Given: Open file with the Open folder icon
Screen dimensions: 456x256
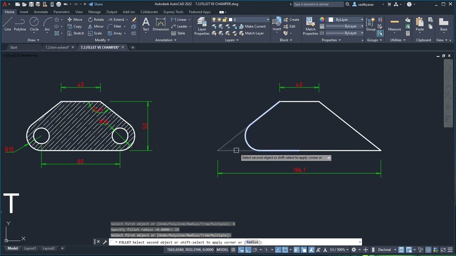Looking at the screenshot, I should (25, 4).
